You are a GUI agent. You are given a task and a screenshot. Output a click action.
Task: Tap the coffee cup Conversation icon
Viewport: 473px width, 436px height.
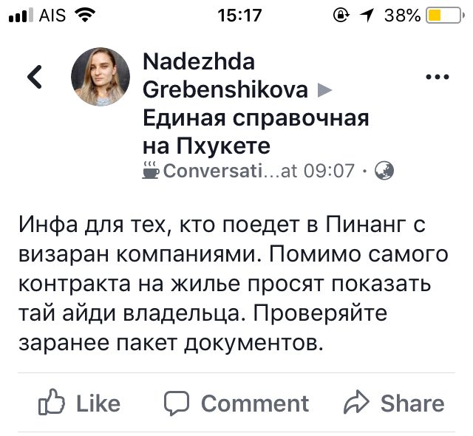150,171
